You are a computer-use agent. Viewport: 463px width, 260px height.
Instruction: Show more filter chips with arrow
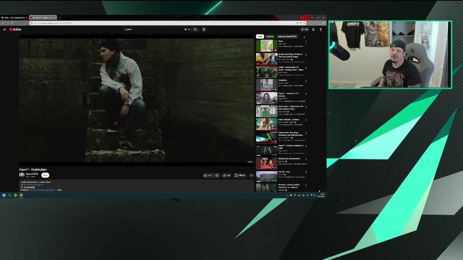click(304, 37)
